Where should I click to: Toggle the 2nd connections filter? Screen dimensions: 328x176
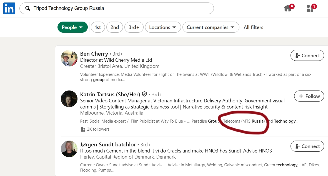click(x=115, y=27)
